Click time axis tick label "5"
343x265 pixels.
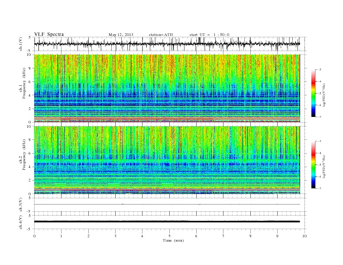tap(169, 236)
